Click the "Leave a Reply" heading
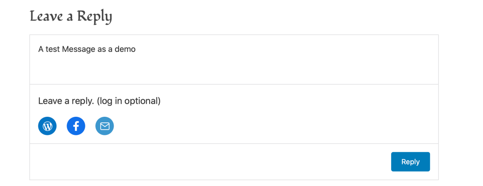Screen dimensions: 483x186 (x=71, y=17)
